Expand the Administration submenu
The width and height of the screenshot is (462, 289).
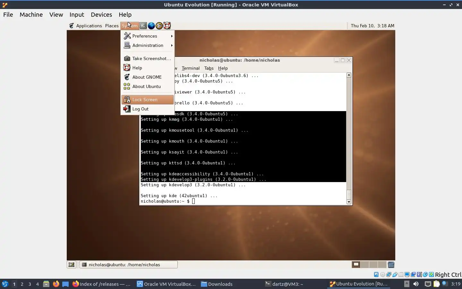148,45
